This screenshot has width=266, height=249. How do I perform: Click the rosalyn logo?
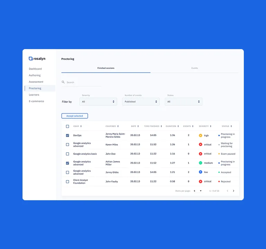tap(37, 58)
